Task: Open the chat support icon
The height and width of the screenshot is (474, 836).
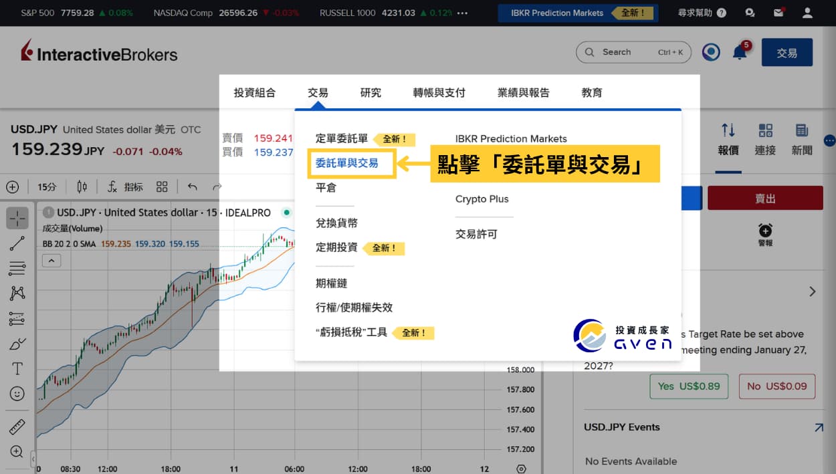Action: click(x=750, y=13)
